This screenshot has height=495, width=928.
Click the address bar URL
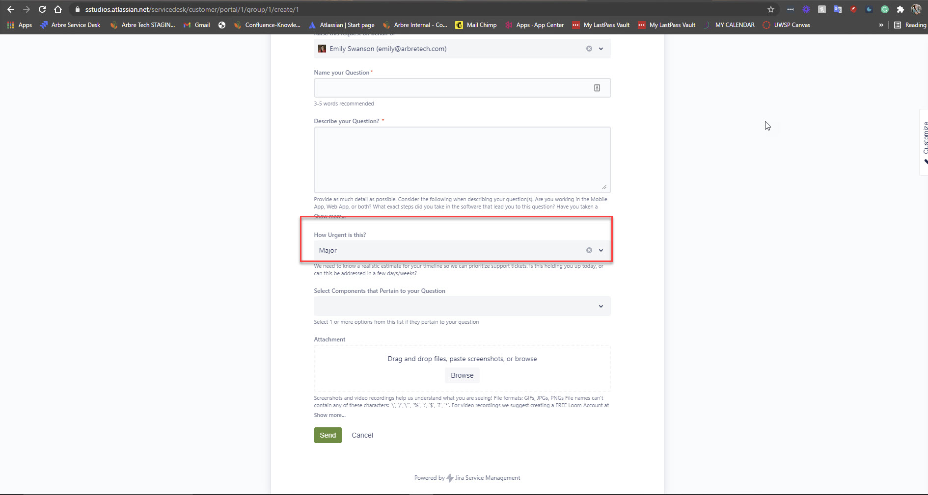point(192,9)
